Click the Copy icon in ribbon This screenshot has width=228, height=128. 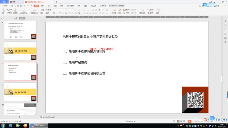point(8,13)
